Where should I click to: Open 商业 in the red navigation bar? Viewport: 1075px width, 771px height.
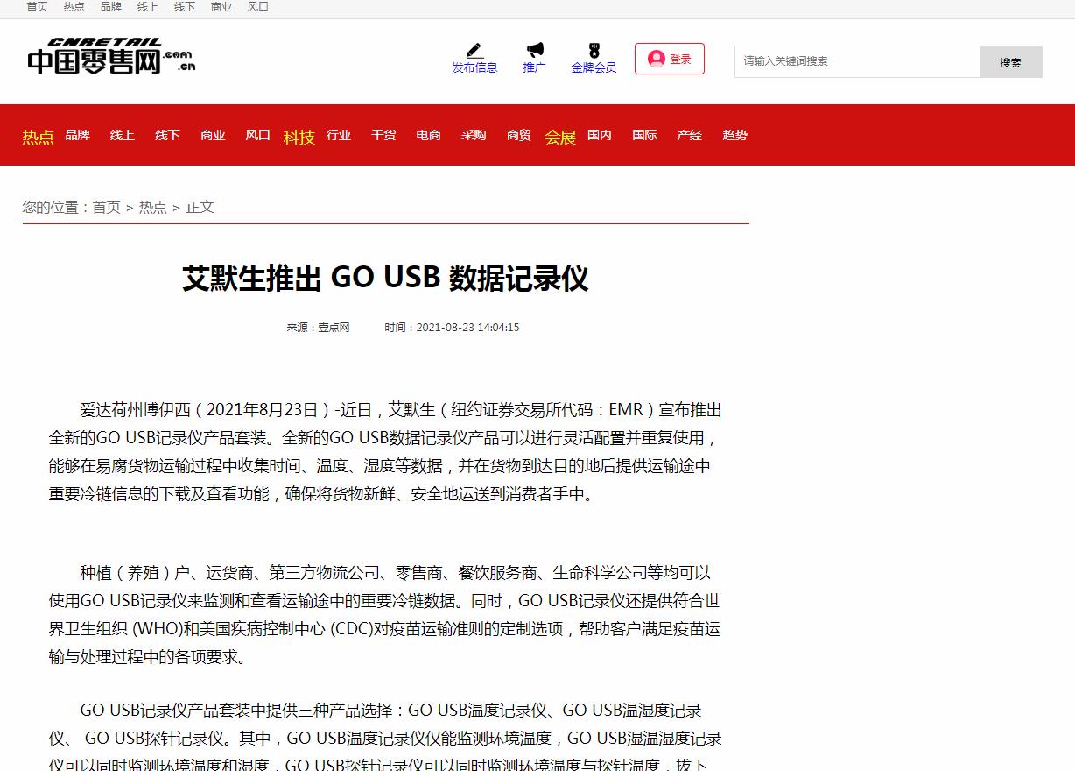tap(213, 135)
